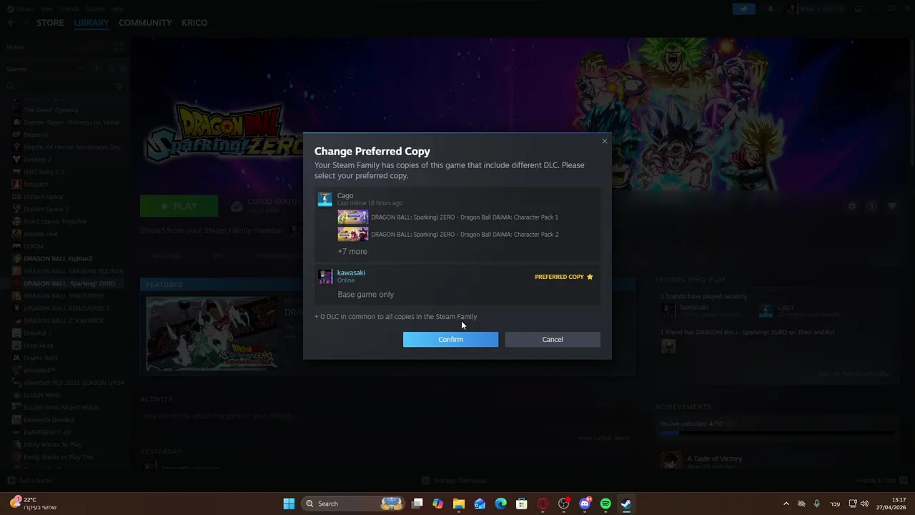The width and height of the screenshot is (915, 515).
Task: Select DRAGON BALL: Sparking! ZERO in the library list
Action: point(69,283)
